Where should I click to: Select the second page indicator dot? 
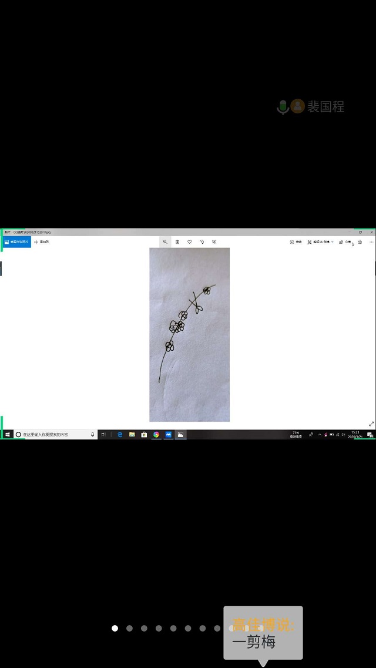click(x=129, y=628)
